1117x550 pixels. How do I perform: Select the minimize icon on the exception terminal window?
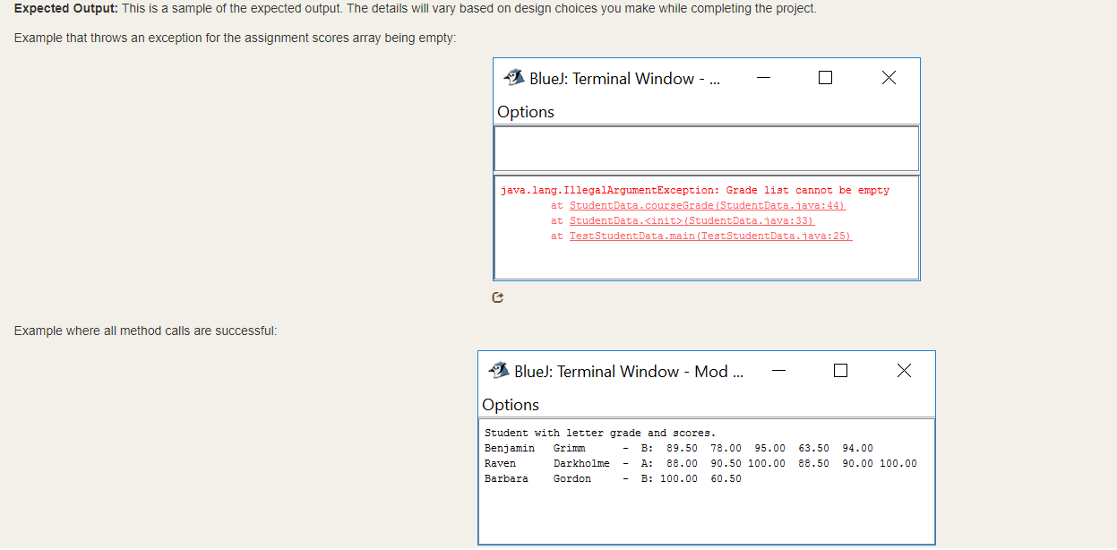763,78
